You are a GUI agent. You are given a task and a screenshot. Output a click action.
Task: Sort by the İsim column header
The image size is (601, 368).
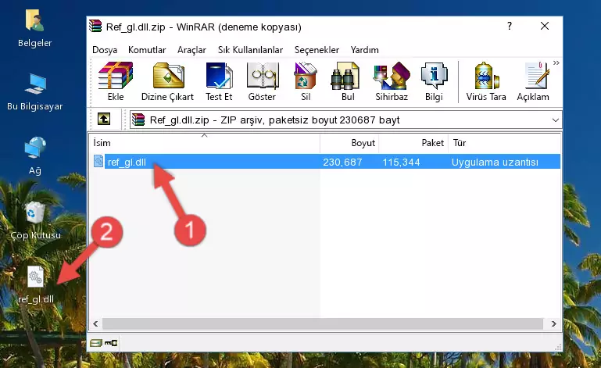coord(205,143)
